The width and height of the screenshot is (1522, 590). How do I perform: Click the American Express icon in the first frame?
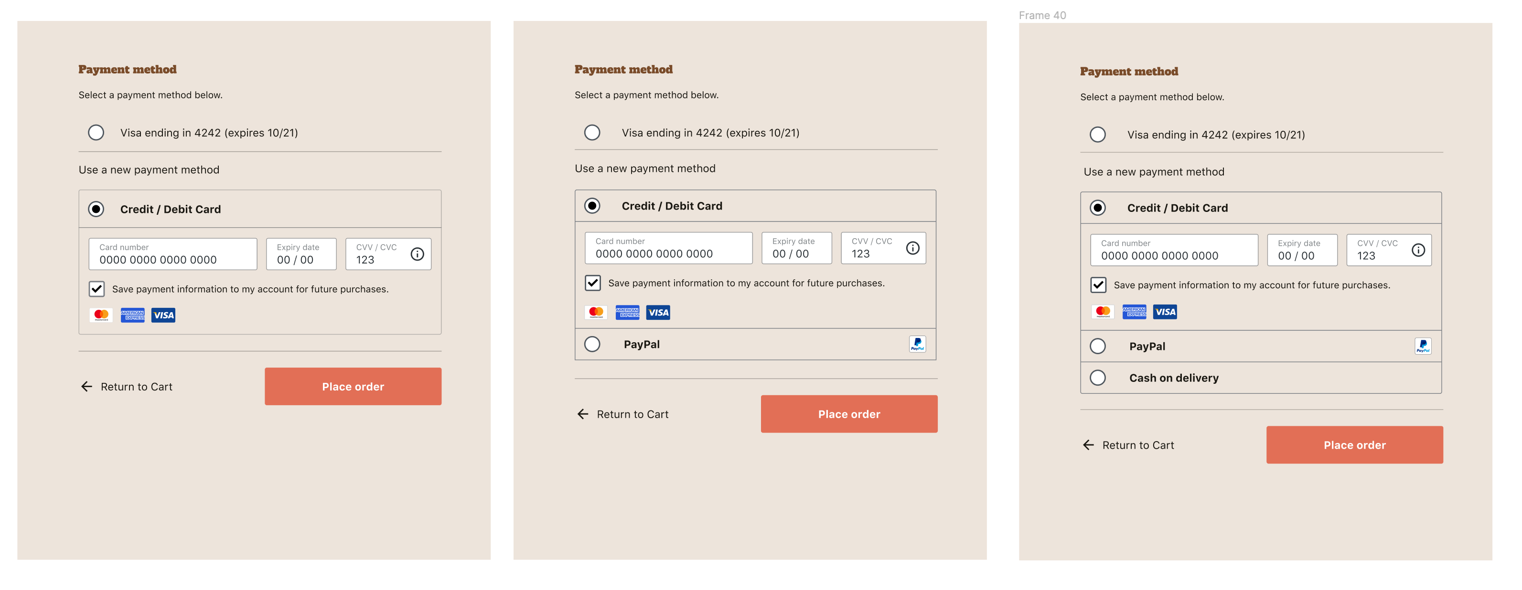click(x=133, y=315)
